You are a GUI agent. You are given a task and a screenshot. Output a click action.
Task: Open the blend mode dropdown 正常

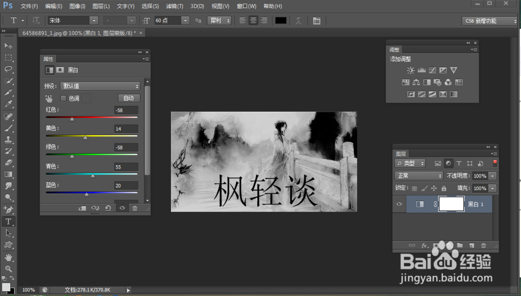(x=419, y=176)
